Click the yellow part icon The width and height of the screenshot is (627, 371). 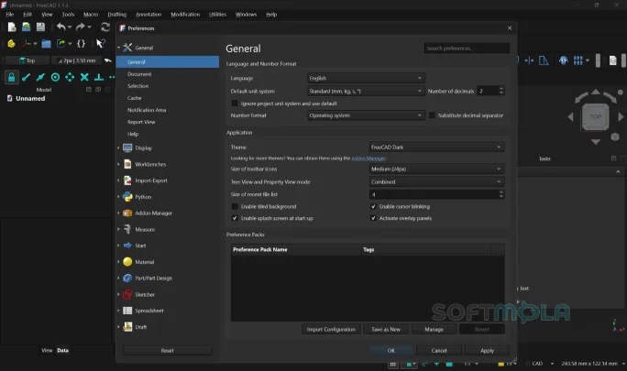pos(11,44)
